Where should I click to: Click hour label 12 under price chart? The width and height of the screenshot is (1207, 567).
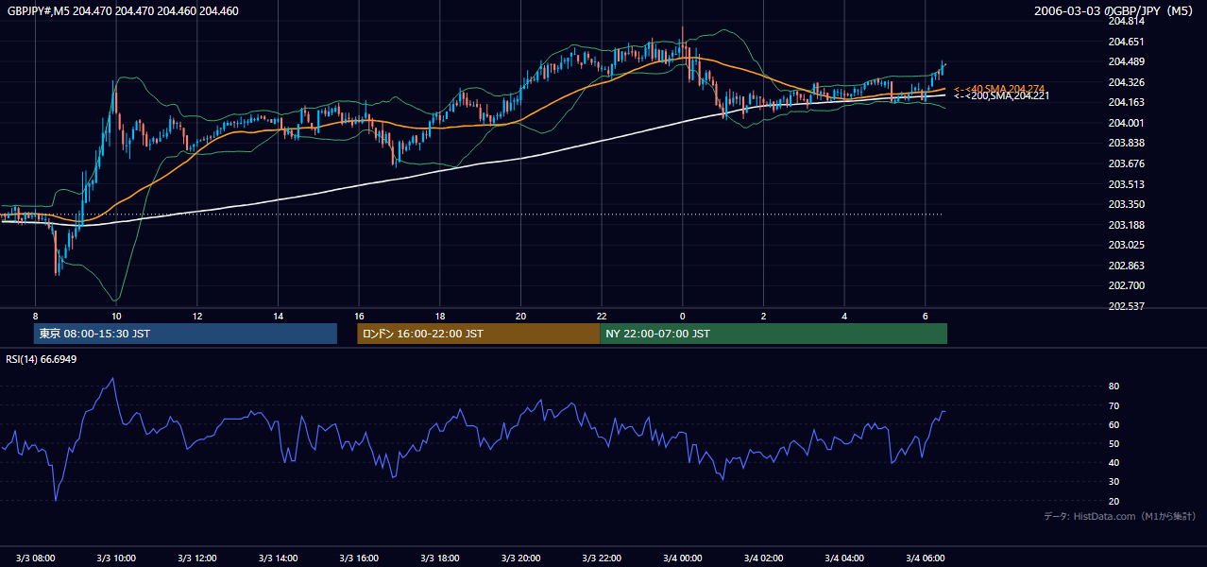(197, 316)
